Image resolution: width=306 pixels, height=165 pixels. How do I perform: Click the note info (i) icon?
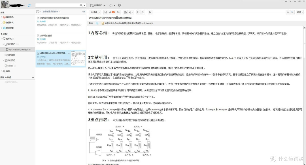[118, 12]
